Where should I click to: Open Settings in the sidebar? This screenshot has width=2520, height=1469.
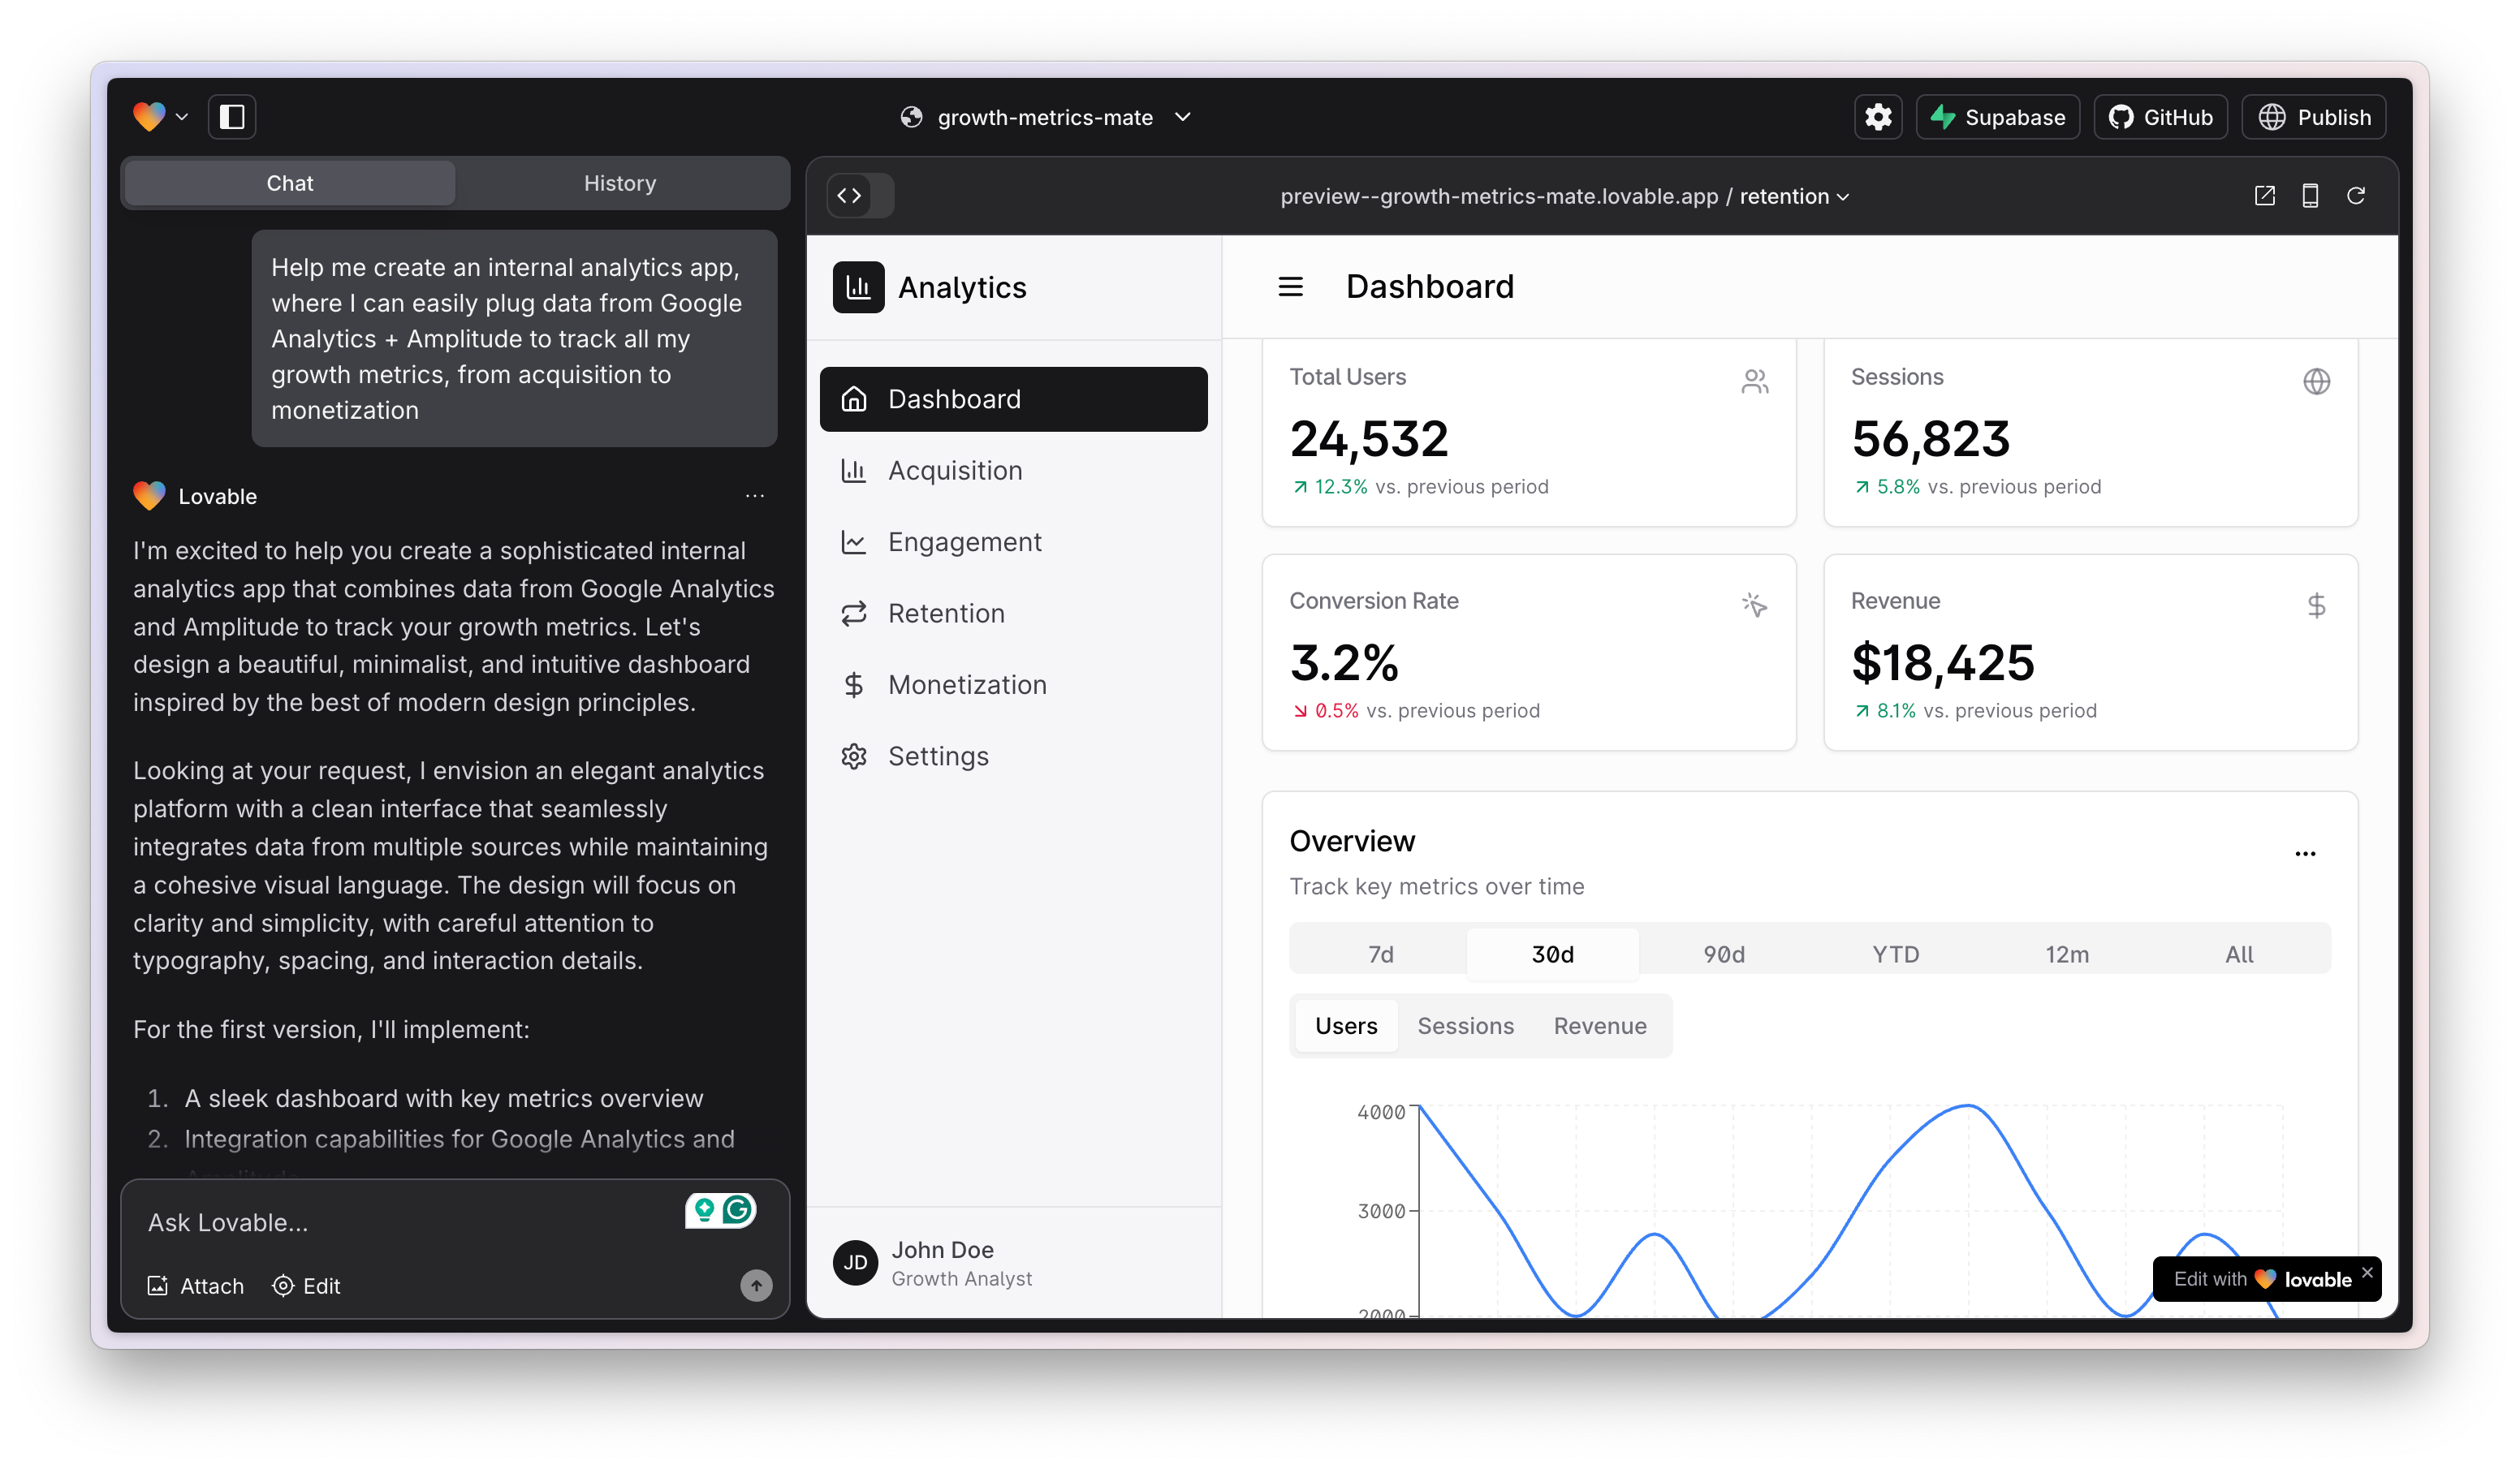pyautogui.click(x=1013, y=756)
